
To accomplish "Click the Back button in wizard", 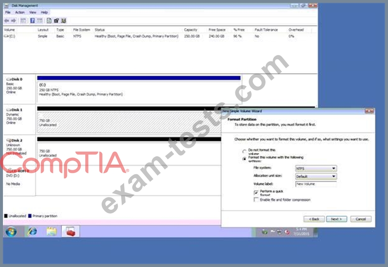I will [314, 219].
